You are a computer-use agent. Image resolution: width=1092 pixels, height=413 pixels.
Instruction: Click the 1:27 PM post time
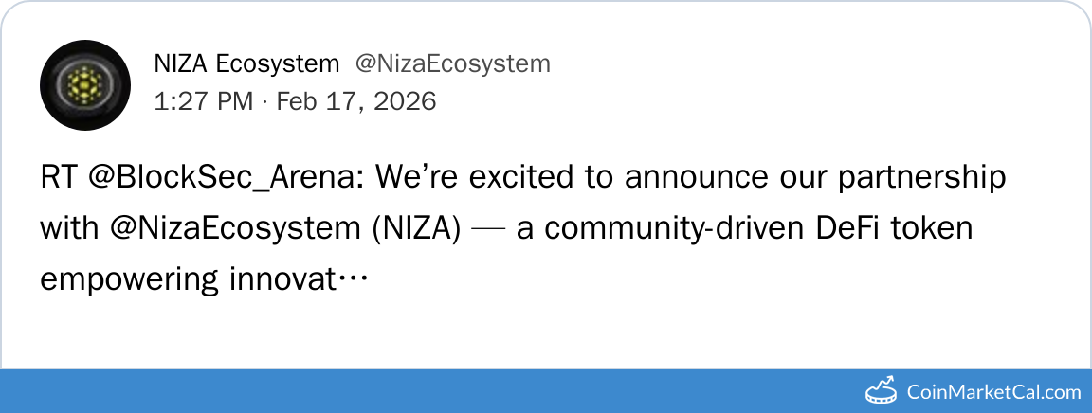pyautogui.click(x=203, y=100)
